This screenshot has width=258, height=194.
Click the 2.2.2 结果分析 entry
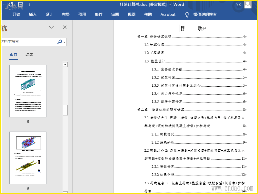coord(198,175)
